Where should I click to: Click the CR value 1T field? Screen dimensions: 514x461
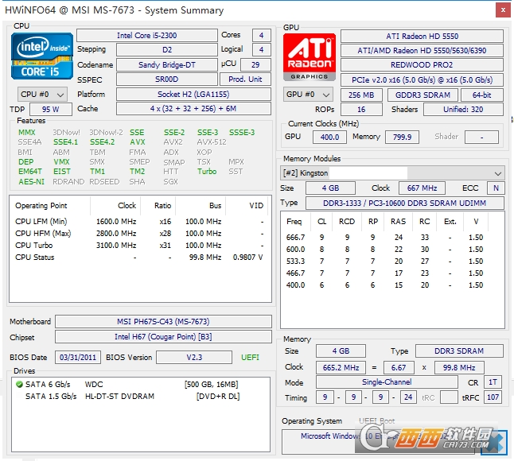493,382
